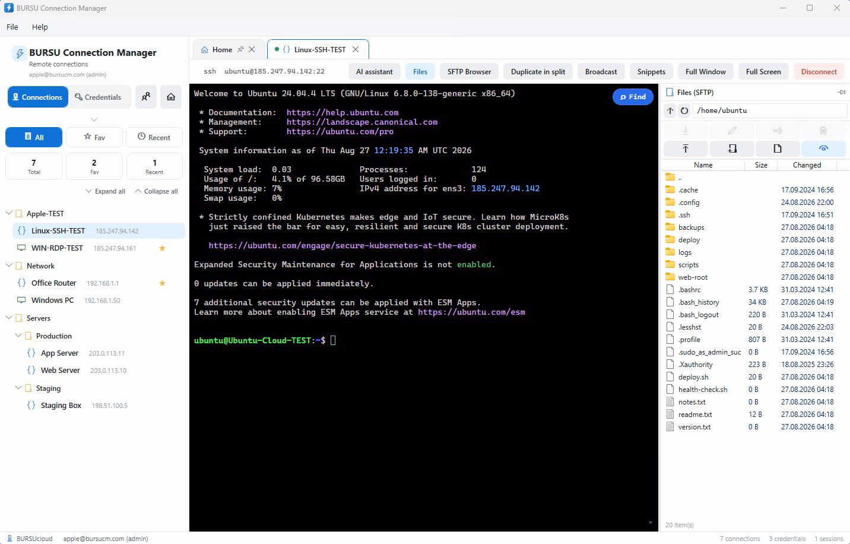
Task: Click Collapse all in connections tree
Action: coord(156,191)
